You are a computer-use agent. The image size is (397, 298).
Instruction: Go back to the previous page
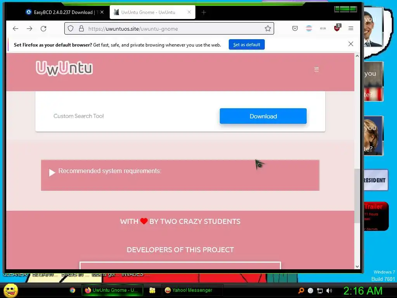[16, 29]
